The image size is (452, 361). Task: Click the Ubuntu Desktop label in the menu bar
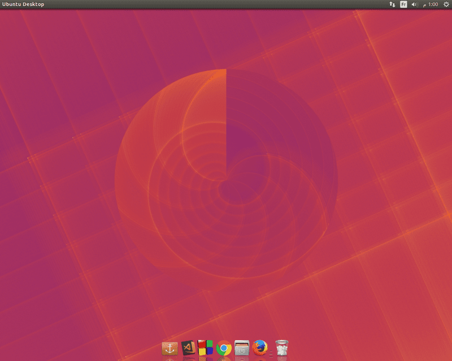[x=23, y=5]
